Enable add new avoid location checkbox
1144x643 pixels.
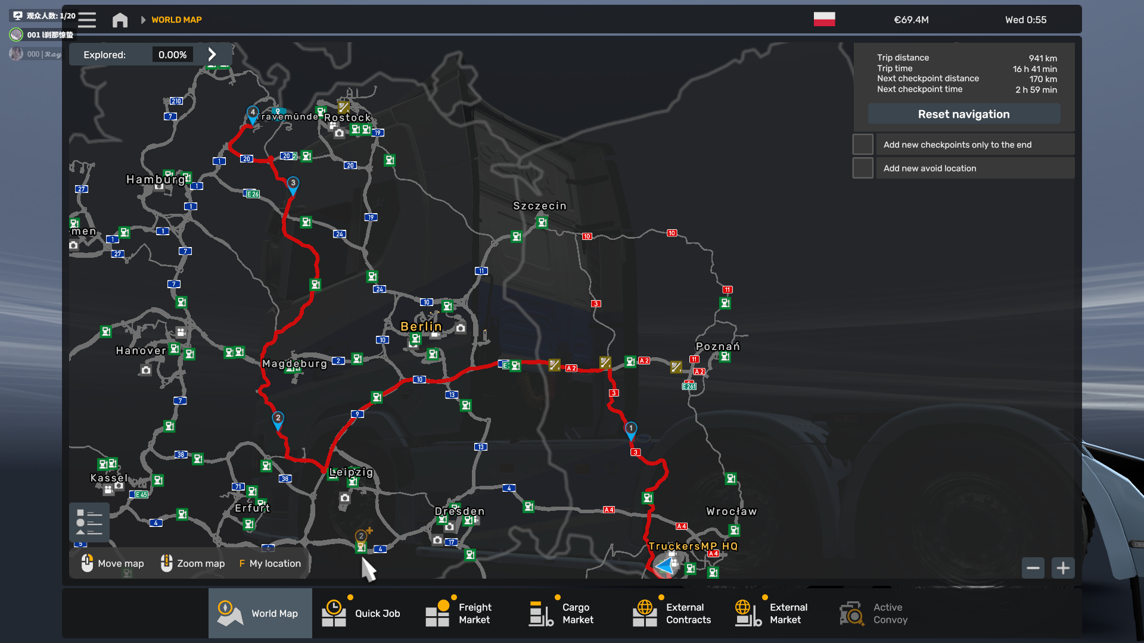click(x=863, y=168)
